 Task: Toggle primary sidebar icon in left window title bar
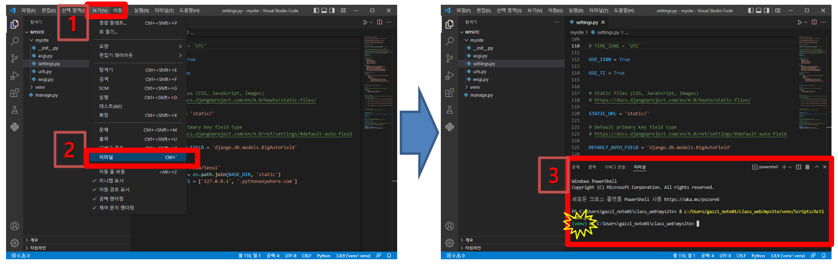316,10
